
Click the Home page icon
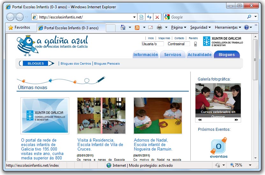click(123, 27)
